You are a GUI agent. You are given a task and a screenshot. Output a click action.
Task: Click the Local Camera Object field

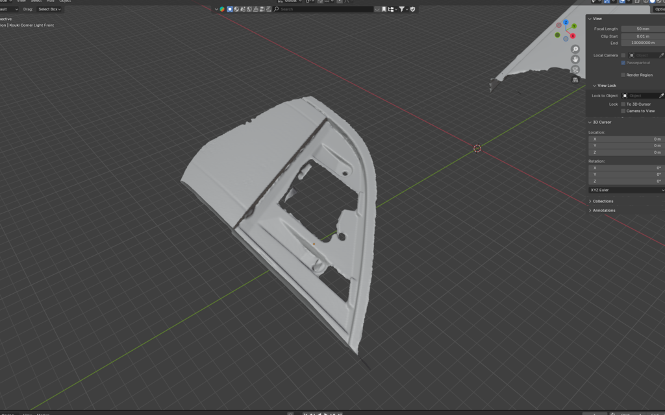643,55
